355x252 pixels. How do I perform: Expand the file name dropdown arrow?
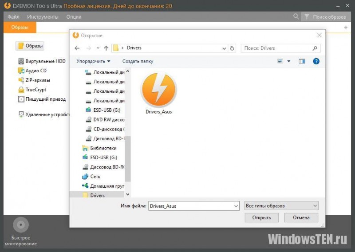click(236, 206)
